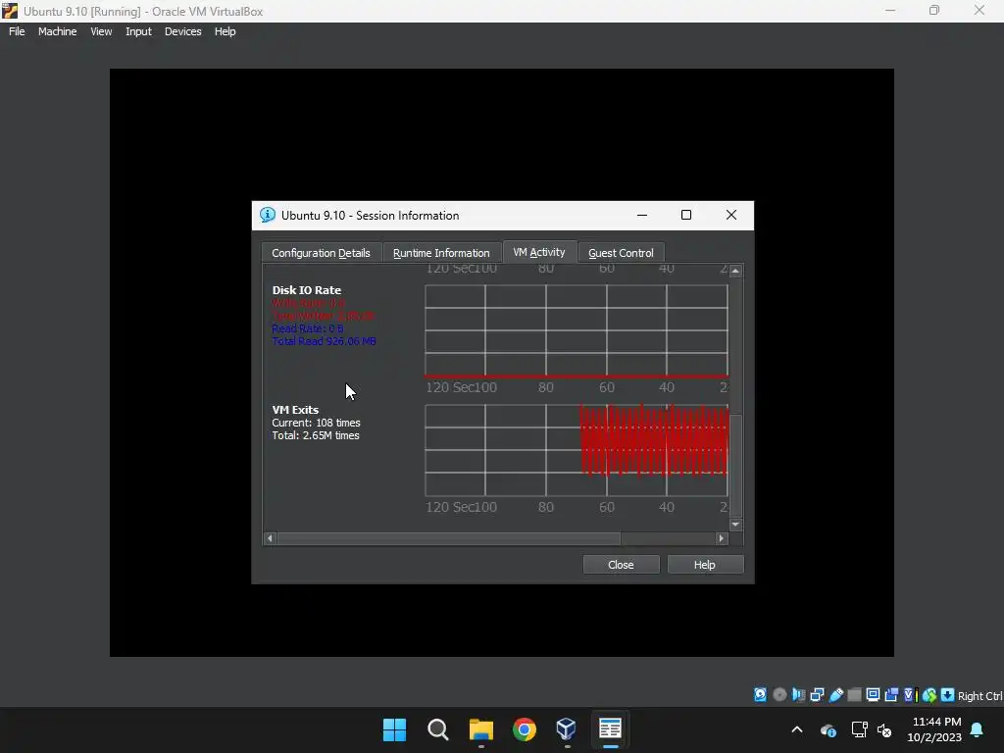Click the Disk IO Rate chart
This screenshot has width=1004, height=753.
[x=577, y=330]
